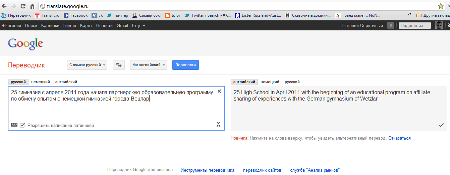
Task: Expand the С языка: русский dropdown
Action: coord(87,65)
